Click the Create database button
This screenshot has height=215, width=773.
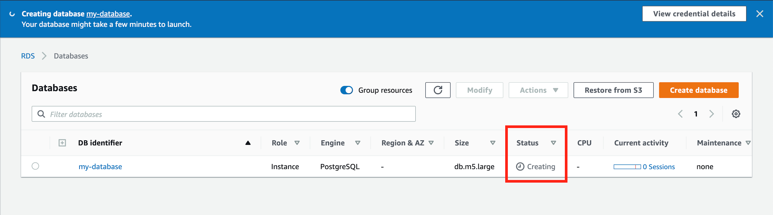698,90
